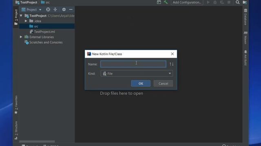
Task: Click the Run with Coverage icon
Action: [x=222, y=2]
